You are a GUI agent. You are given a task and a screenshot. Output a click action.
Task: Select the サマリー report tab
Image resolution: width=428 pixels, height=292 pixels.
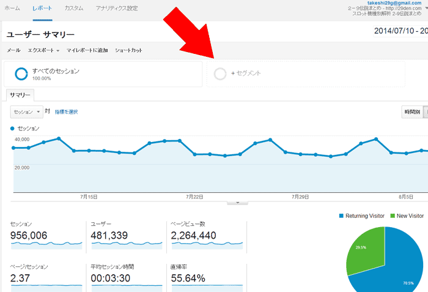click(21, 95)
